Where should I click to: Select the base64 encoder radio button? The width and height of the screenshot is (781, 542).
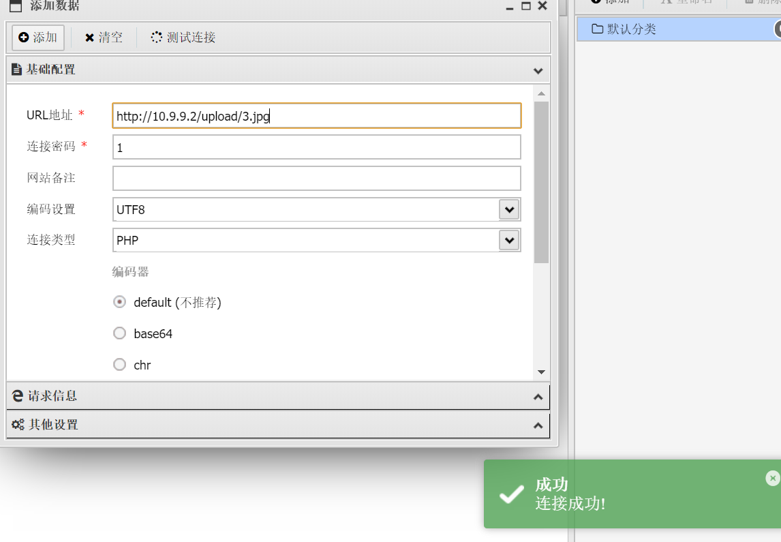pos(119,333)
